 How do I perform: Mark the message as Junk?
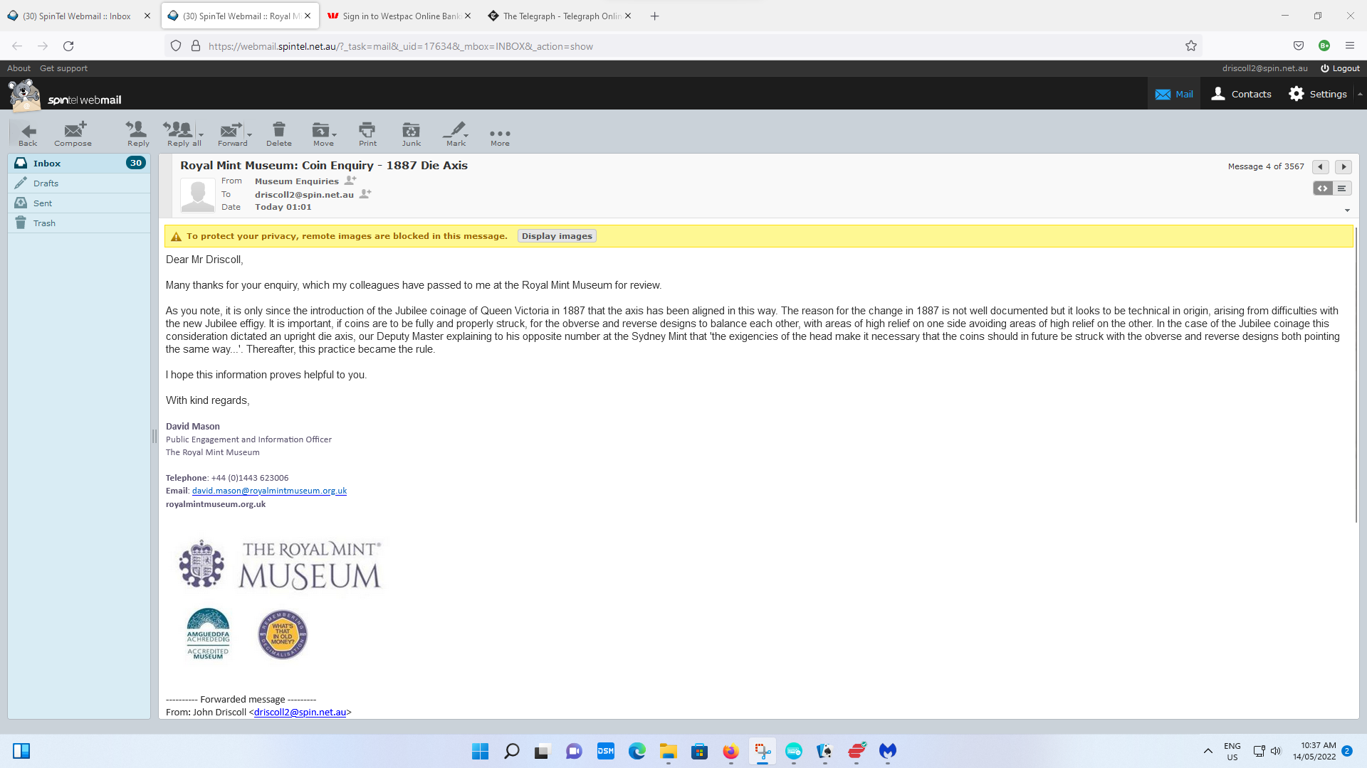411,133
